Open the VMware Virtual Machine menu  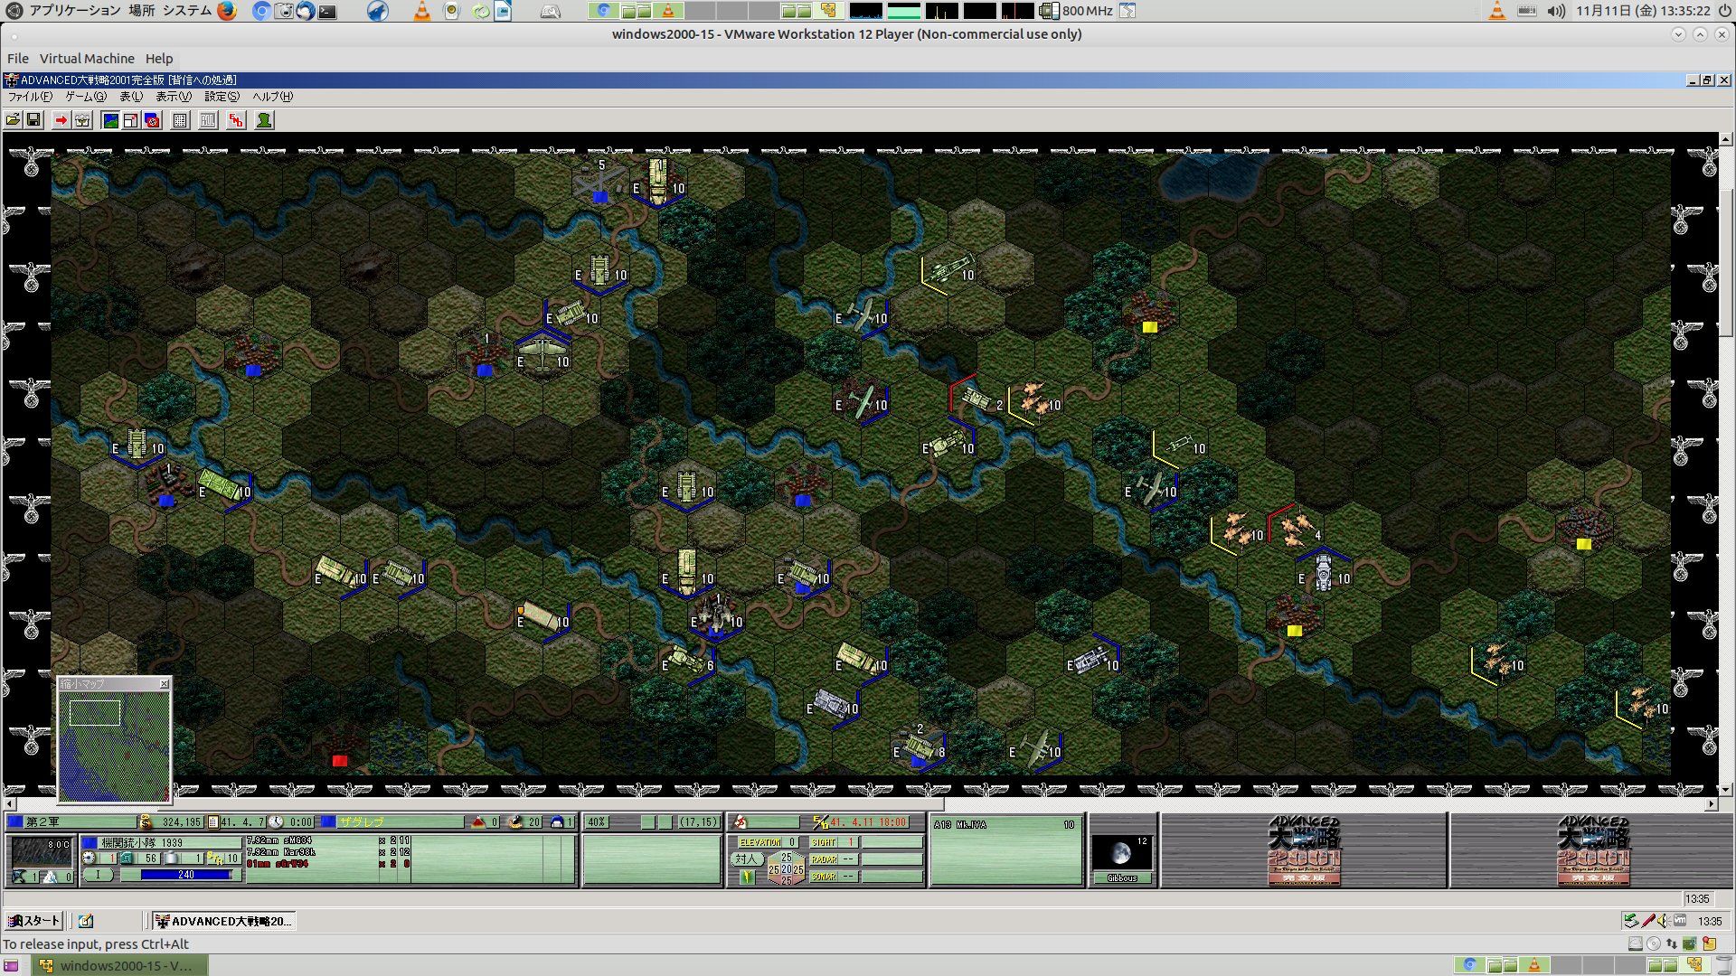pyautogui.click(x=87, y=59)
